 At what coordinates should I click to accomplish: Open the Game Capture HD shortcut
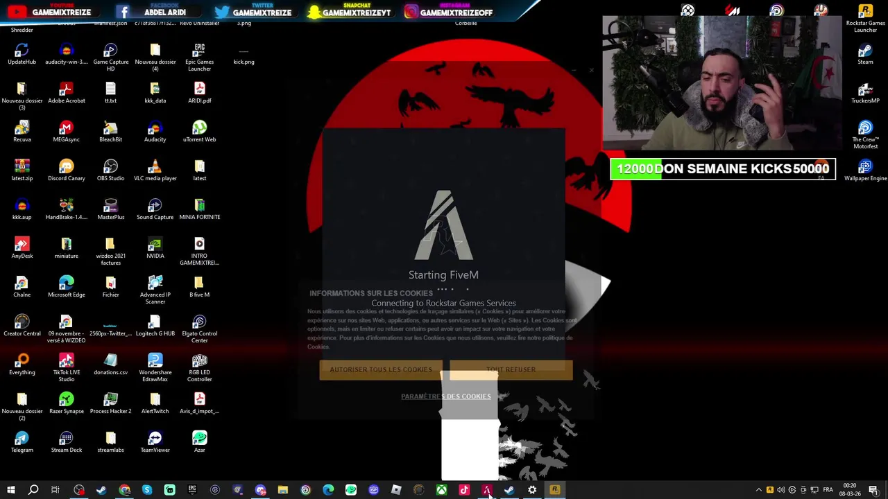click(110, 58)
